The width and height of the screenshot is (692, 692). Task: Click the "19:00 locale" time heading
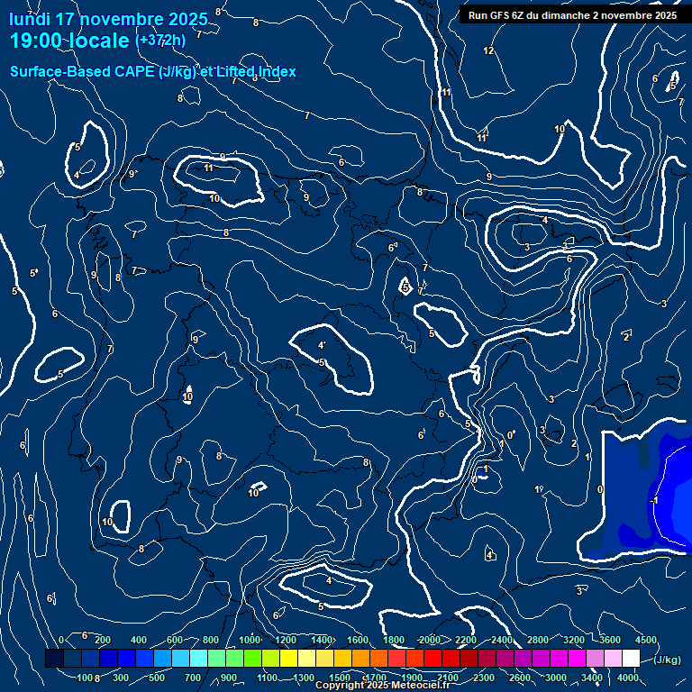pyautogui.click(x=69, y=41)
